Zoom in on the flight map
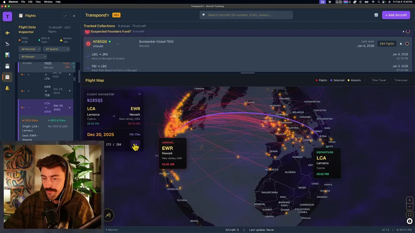Image resolution: width=415 pixels, height=233 pixels. pos(409,200)
